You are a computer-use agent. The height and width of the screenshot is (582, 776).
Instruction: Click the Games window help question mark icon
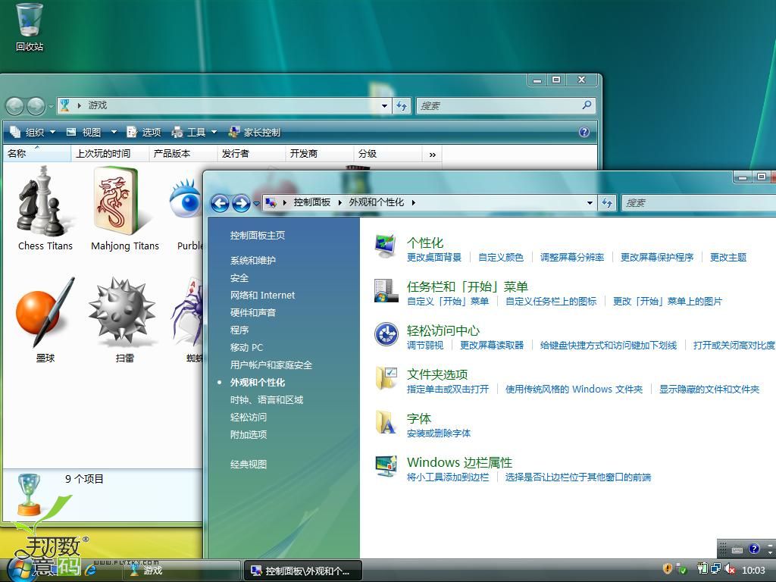(584, 132)
